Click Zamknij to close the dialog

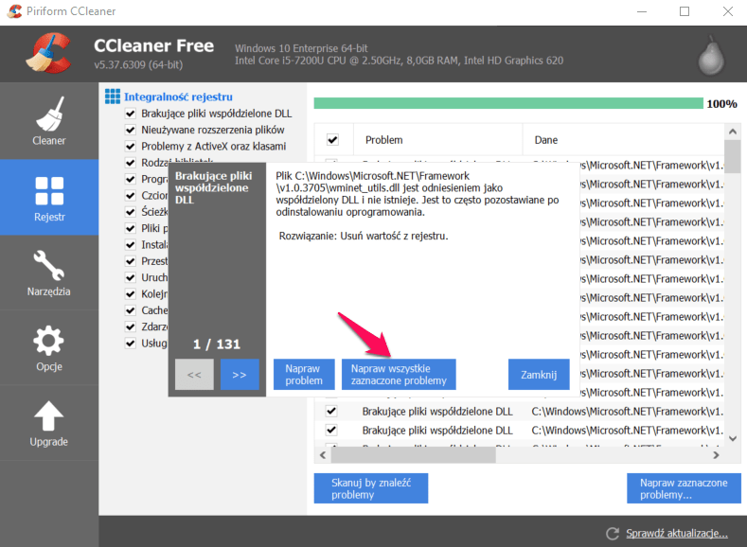coord(539,374)
